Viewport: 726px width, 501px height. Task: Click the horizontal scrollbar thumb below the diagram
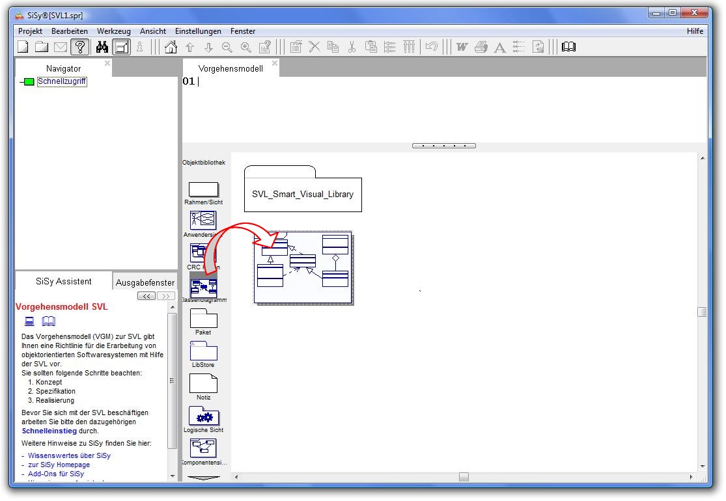coord(464,477)
